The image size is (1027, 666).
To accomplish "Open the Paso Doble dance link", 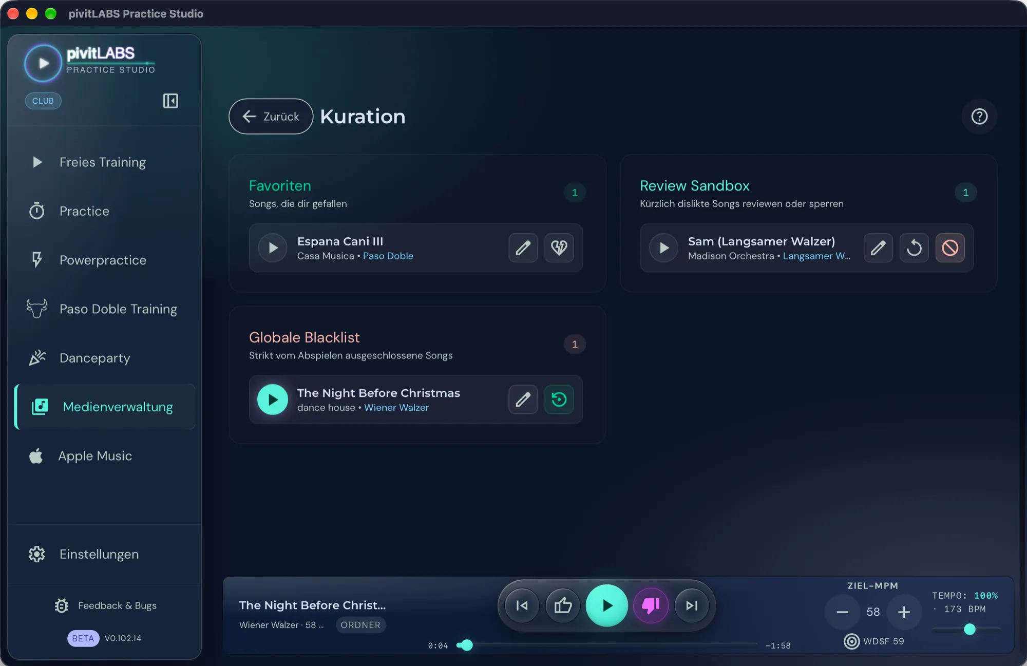I will [388, 256].
